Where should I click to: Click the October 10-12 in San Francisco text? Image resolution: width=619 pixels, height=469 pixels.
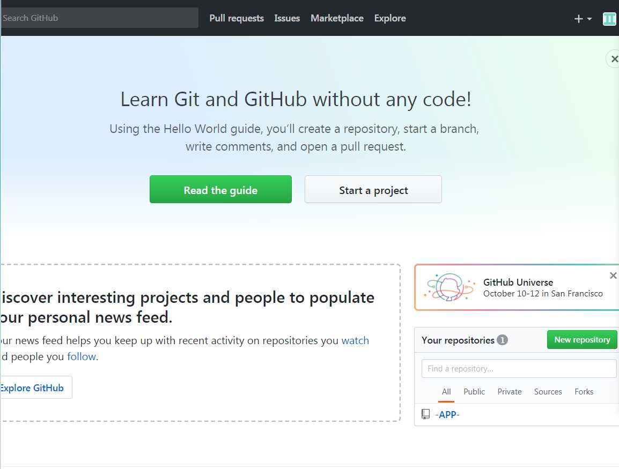(x=543, y=294)
